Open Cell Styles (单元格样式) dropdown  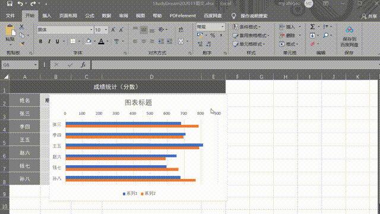point(249,44)
